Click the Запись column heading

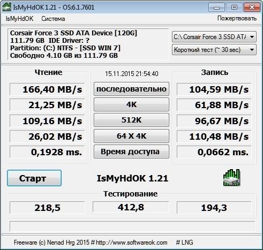[214, 72]
